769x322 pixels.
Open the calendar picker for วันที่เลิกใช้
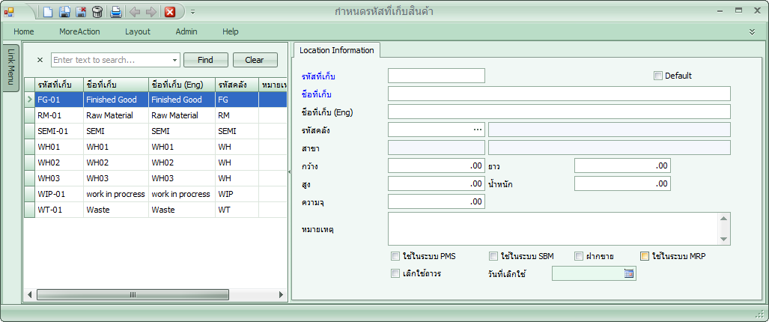[x=629, y=274]
